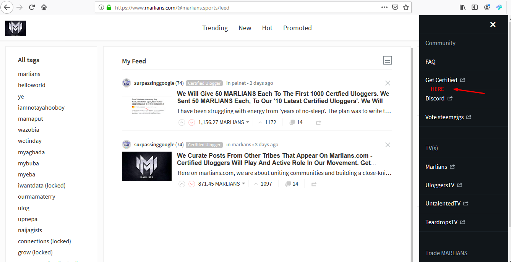Open the Marlians TV link
Viewport: 511px width, 262px height.
tap(440, 167)
